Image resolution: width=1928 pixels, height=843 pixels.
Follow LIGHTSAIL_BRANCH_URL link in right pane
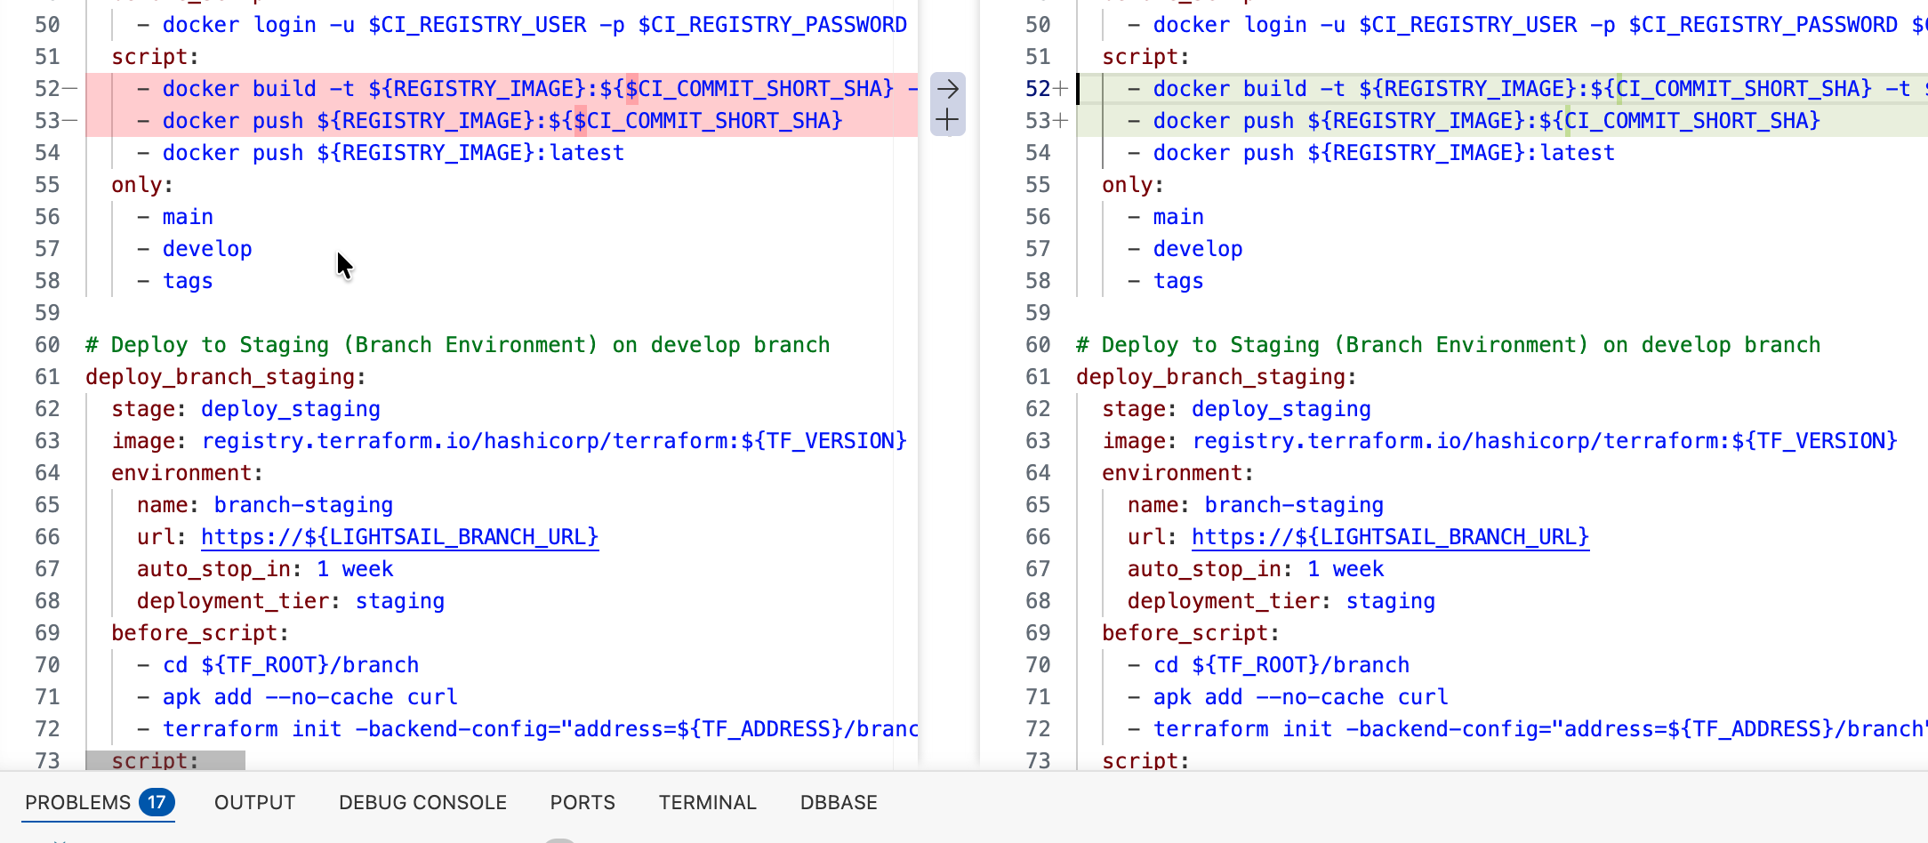pos(1390,537)
